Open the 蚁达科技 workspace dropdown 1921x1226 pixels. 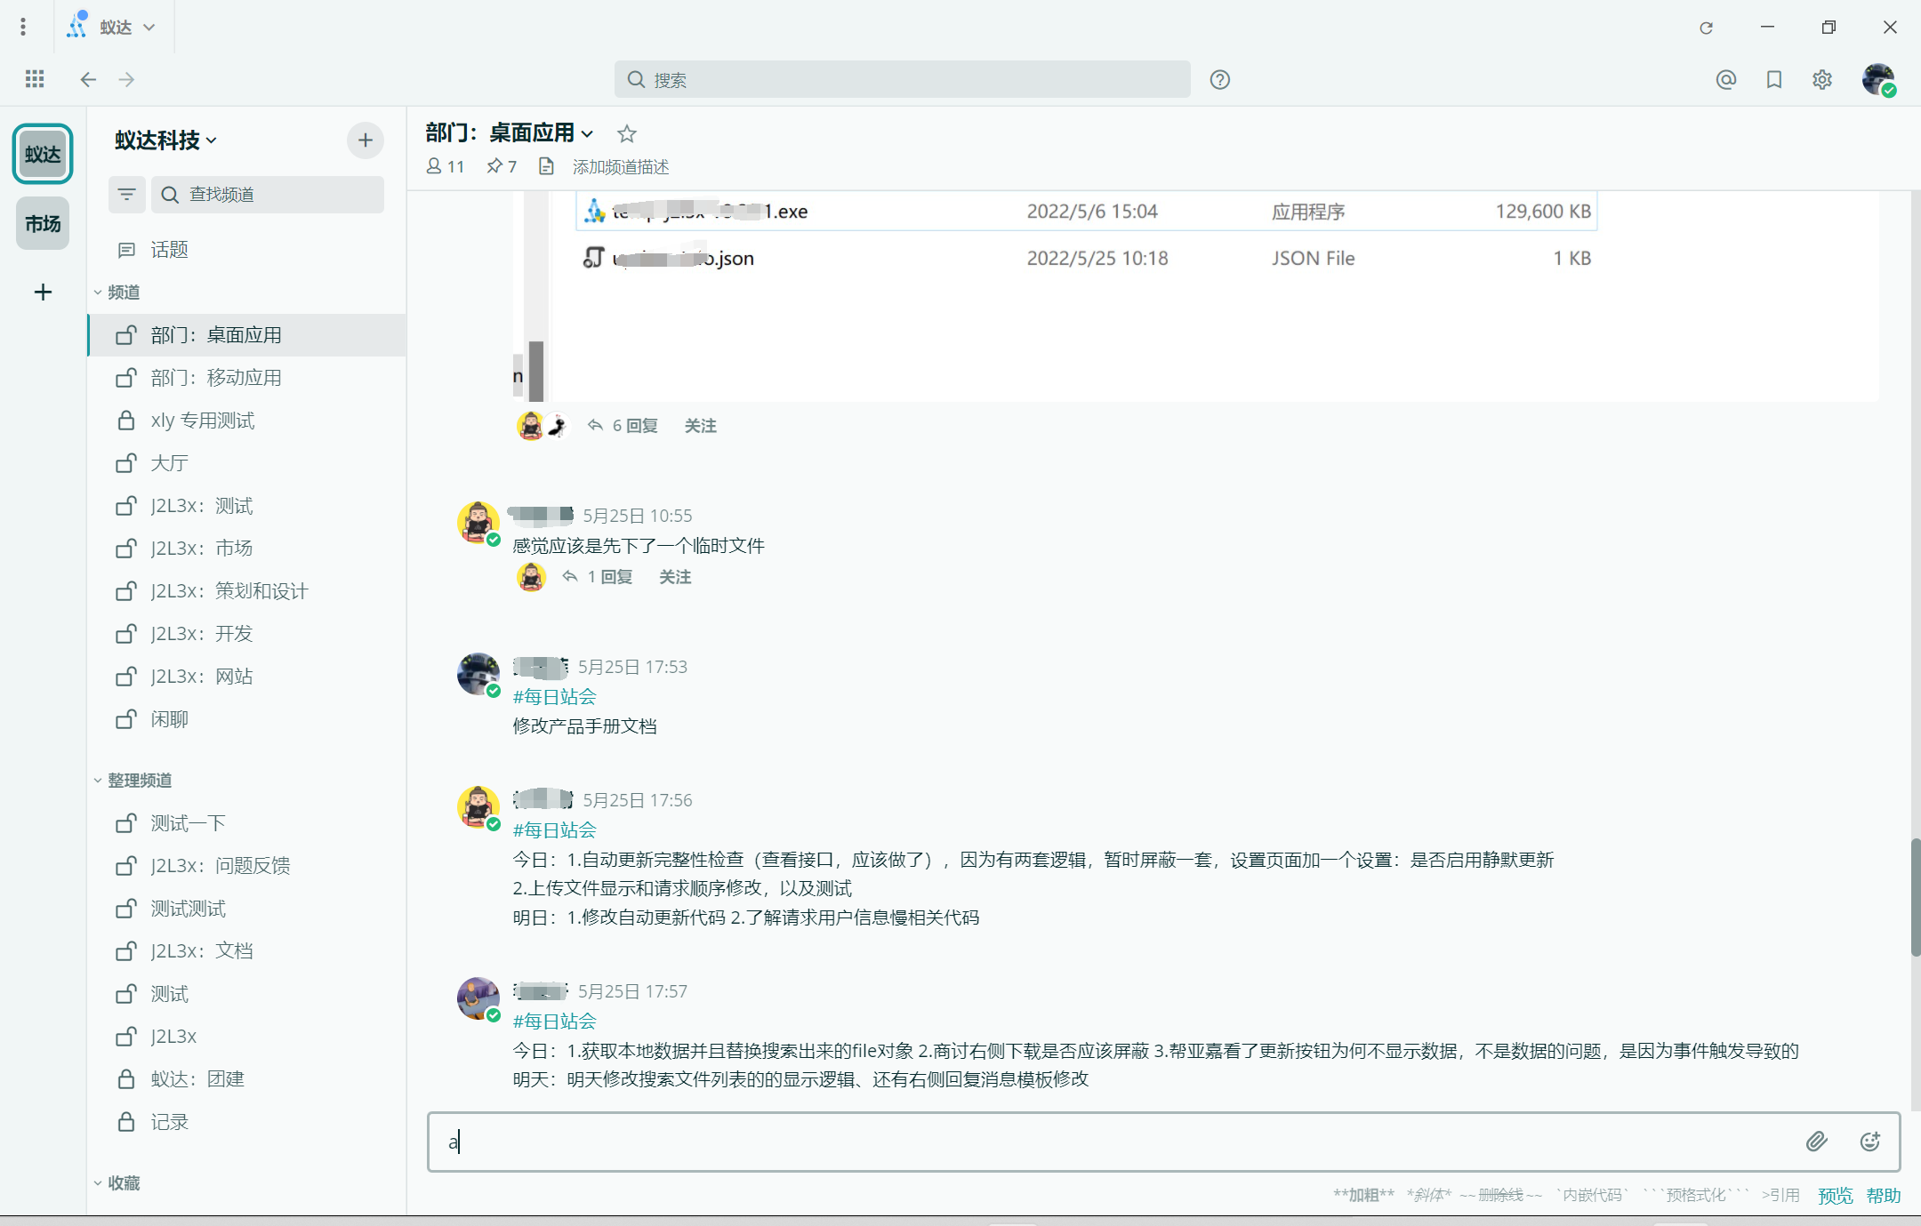(x=163, y=140)
